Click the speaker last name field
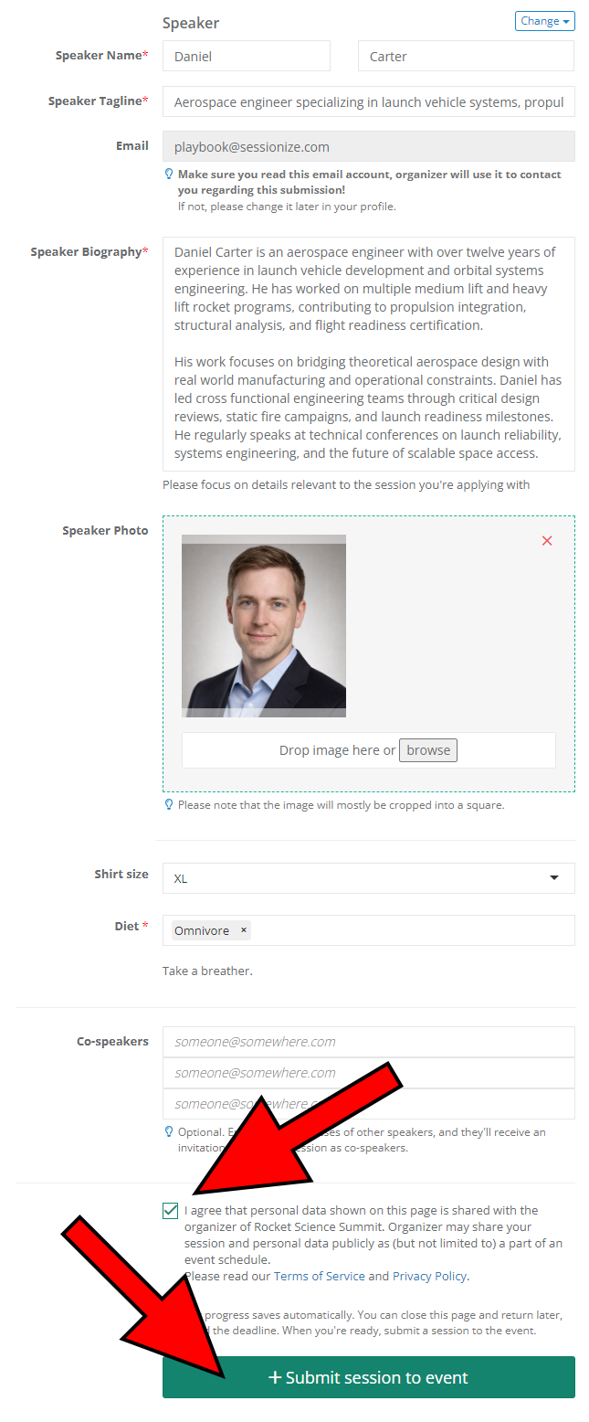589x1422 pixels. click(x=466, y=57)
